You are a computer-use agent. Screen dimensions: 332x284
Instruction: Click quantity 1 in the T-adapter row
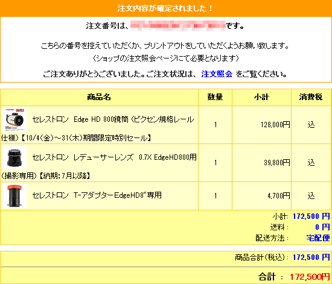click(215, 196)
